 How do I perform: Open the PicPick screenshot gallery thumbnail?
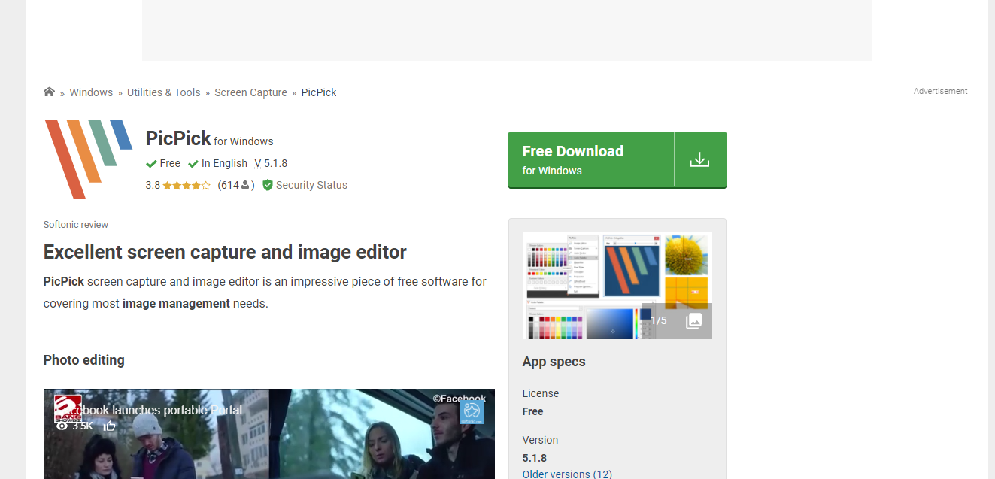[x=617, y=286]
